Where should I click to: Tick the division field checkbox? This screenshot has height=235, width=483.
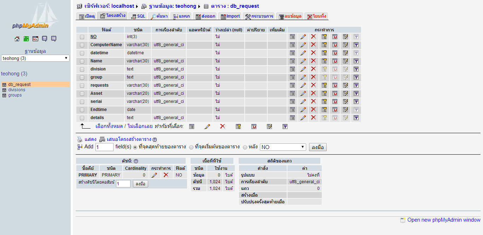pos(82,69)
